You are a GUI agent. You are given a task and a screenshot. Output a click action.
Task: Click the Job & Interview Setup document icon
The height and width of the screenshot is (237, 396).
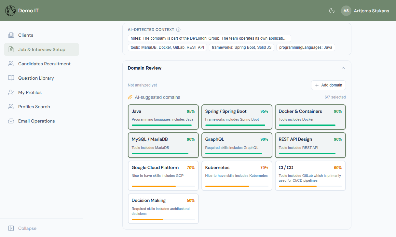click(x=11, y=49)
